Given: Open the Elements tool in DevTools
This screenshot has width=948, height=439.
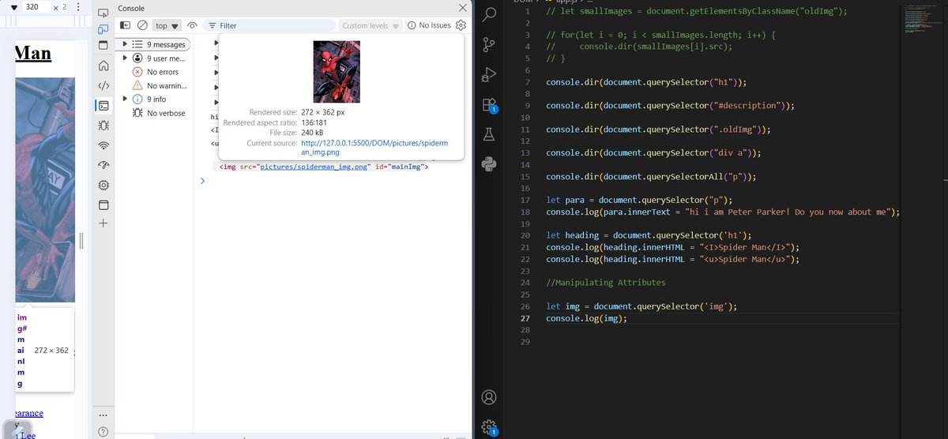Looking at the screenshot, I should pos(103,86).
